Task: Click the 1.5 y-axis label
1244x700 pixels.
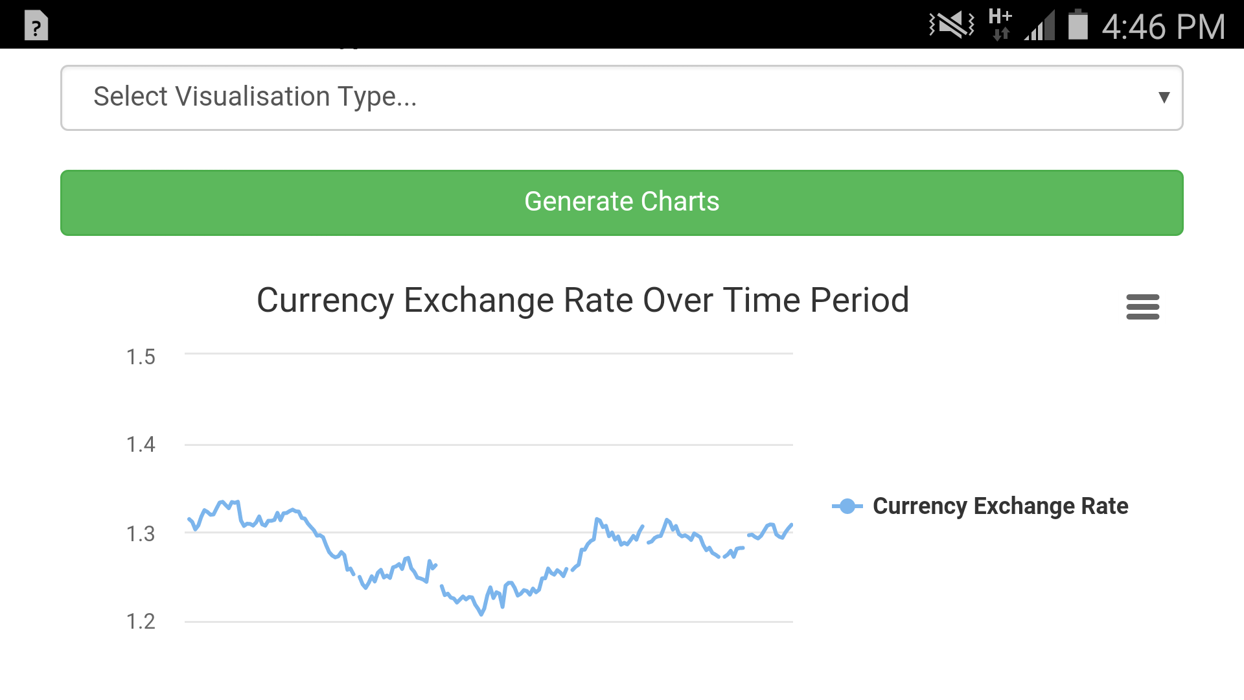Action: point(141,357)
